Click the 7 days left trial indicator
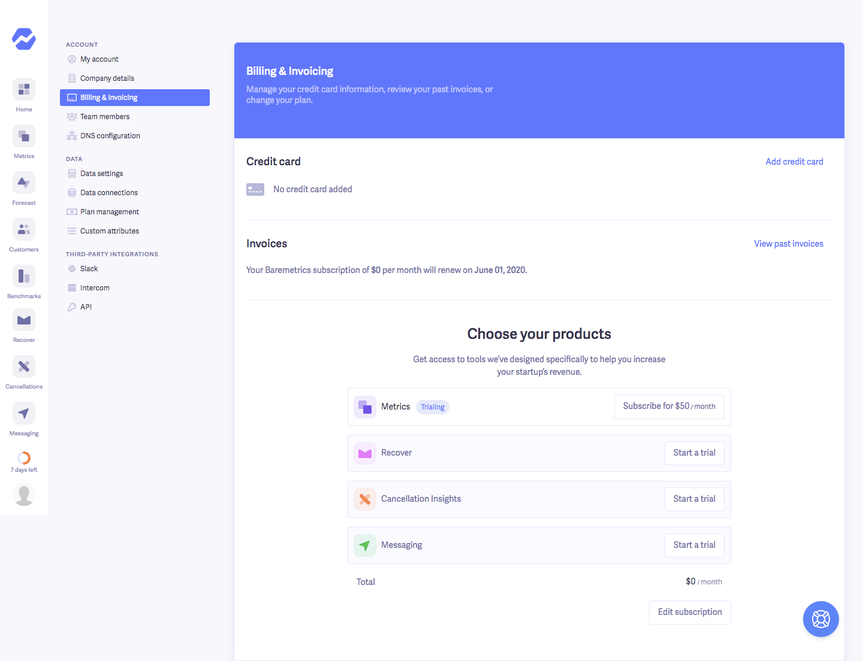Image resolution: width=863 pixels, height=661 pixels. click(24, 462)
